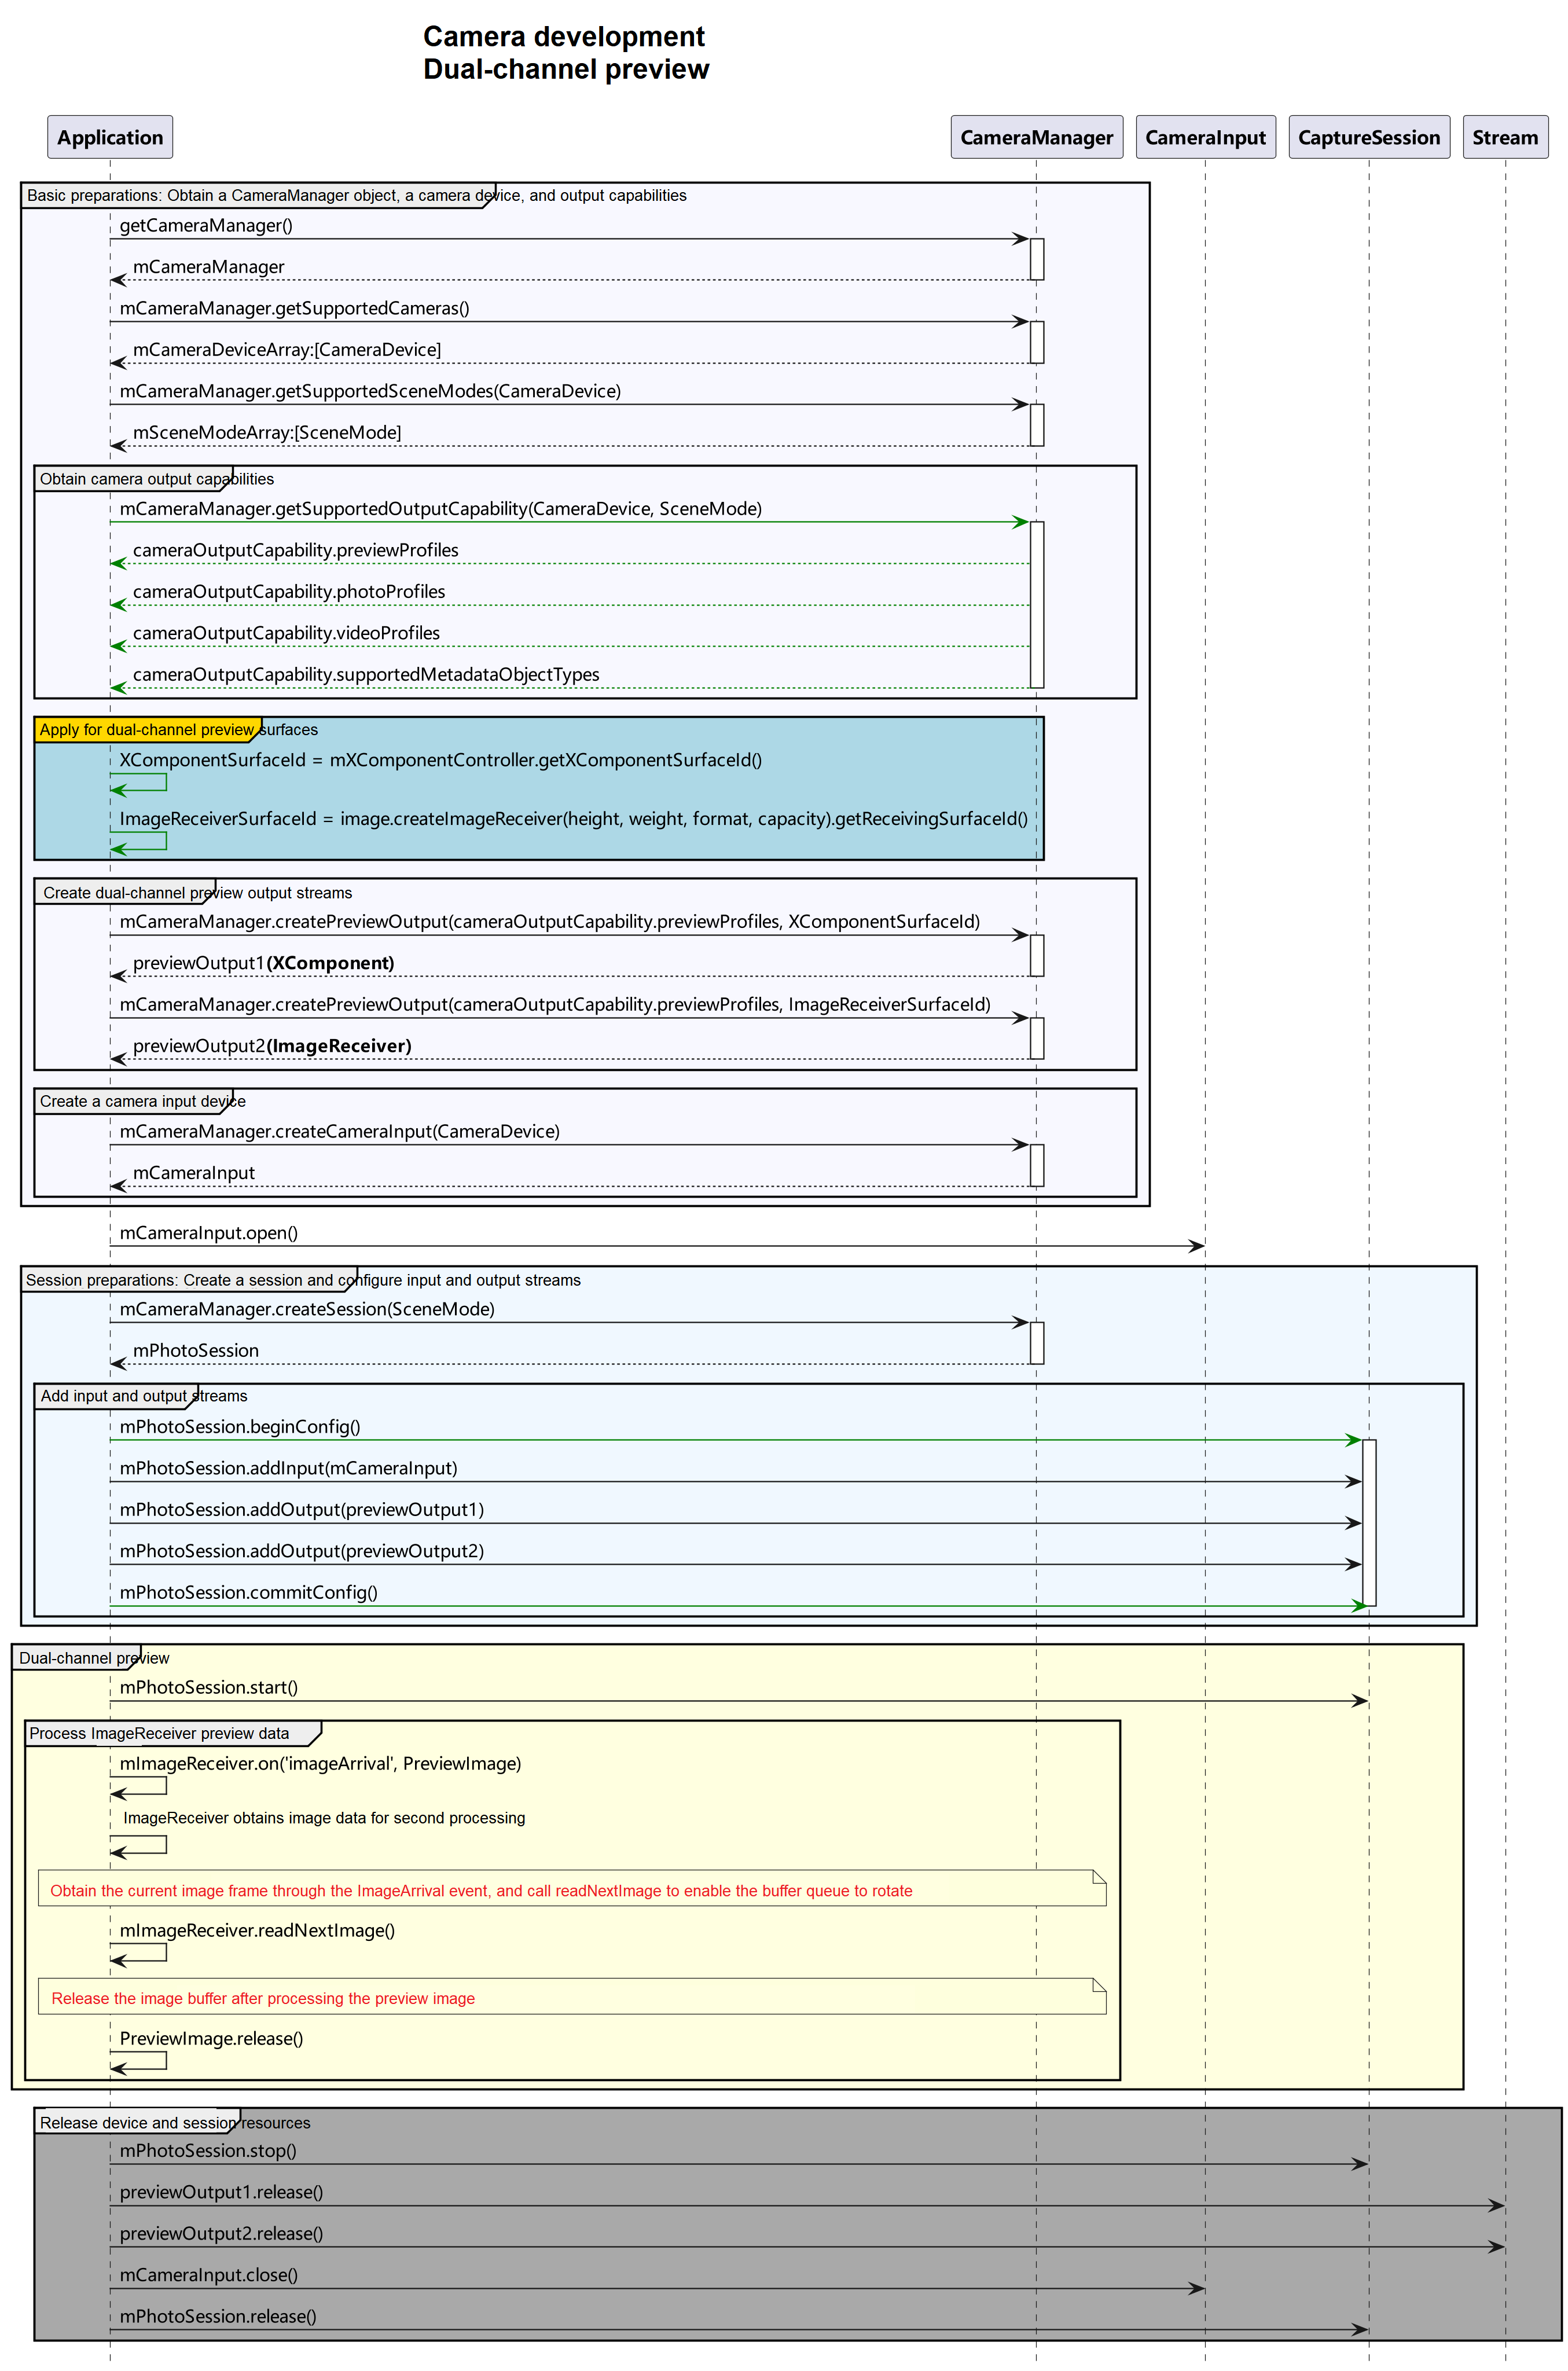The height and width of the screenshot is (2371, 1568).
Task: Click the mPhotoSession.start() message
Action: [x=208, y=1688]
